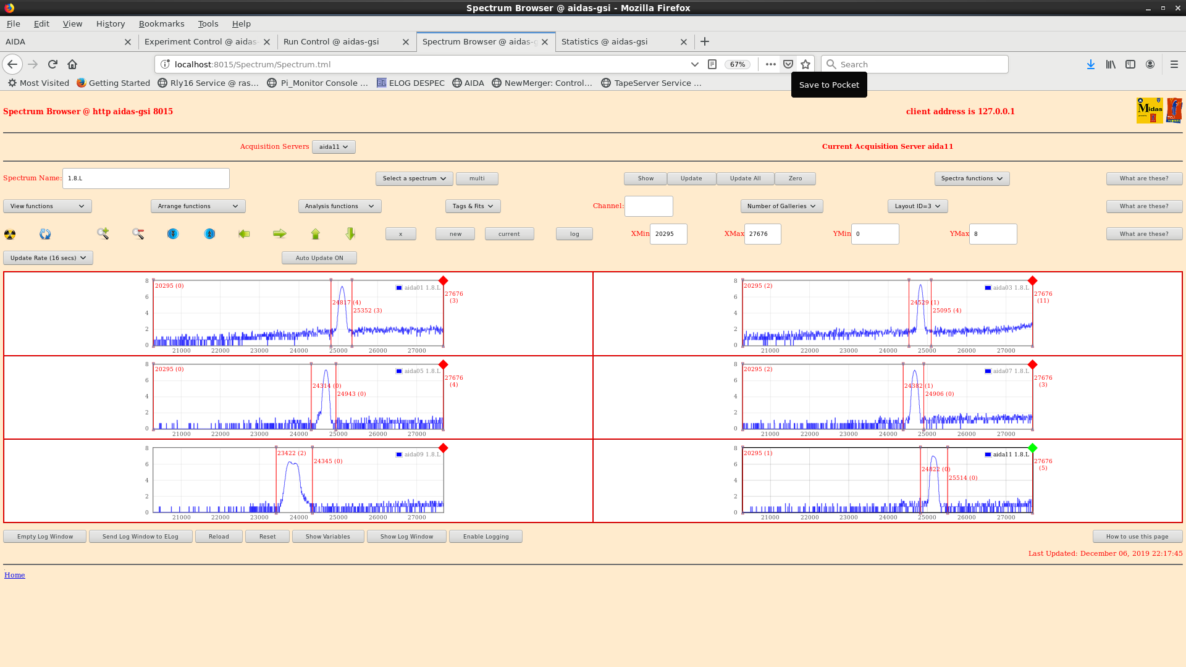Click the green left arrow icon
Image resolution: width=1186 pixels, height=667 pixels.
coord(244,233)
